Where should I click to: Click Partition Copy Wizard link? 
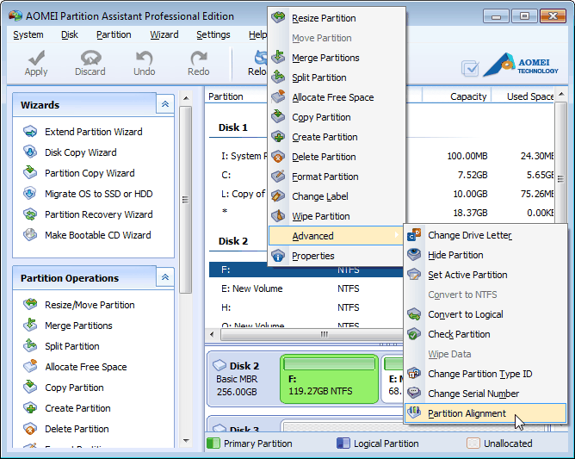(x=90, y=173)
